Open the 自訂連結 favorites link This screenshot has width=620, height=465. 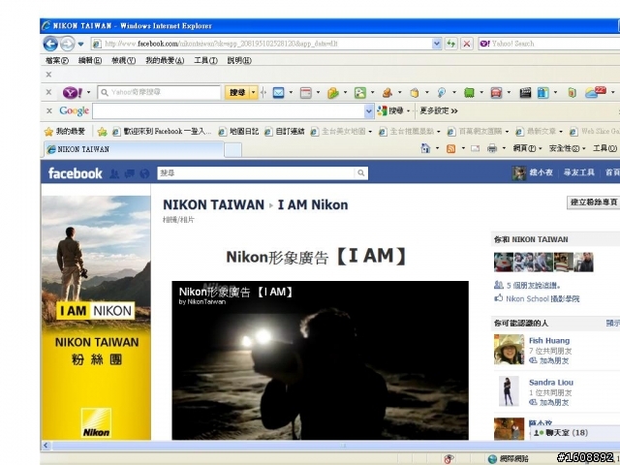pos(285,132)
